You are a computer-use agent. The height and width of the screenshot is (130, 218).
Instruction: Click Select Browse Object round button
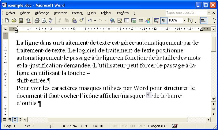click(x=213, y=109)
